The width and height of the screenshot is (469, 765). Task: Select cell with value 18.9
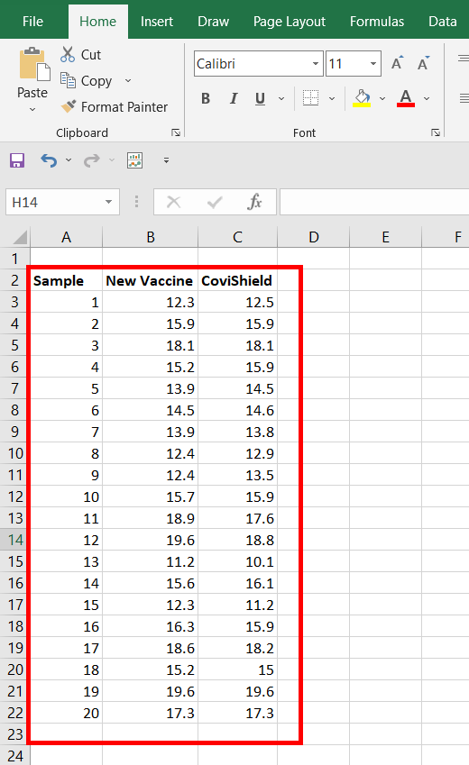151,518
